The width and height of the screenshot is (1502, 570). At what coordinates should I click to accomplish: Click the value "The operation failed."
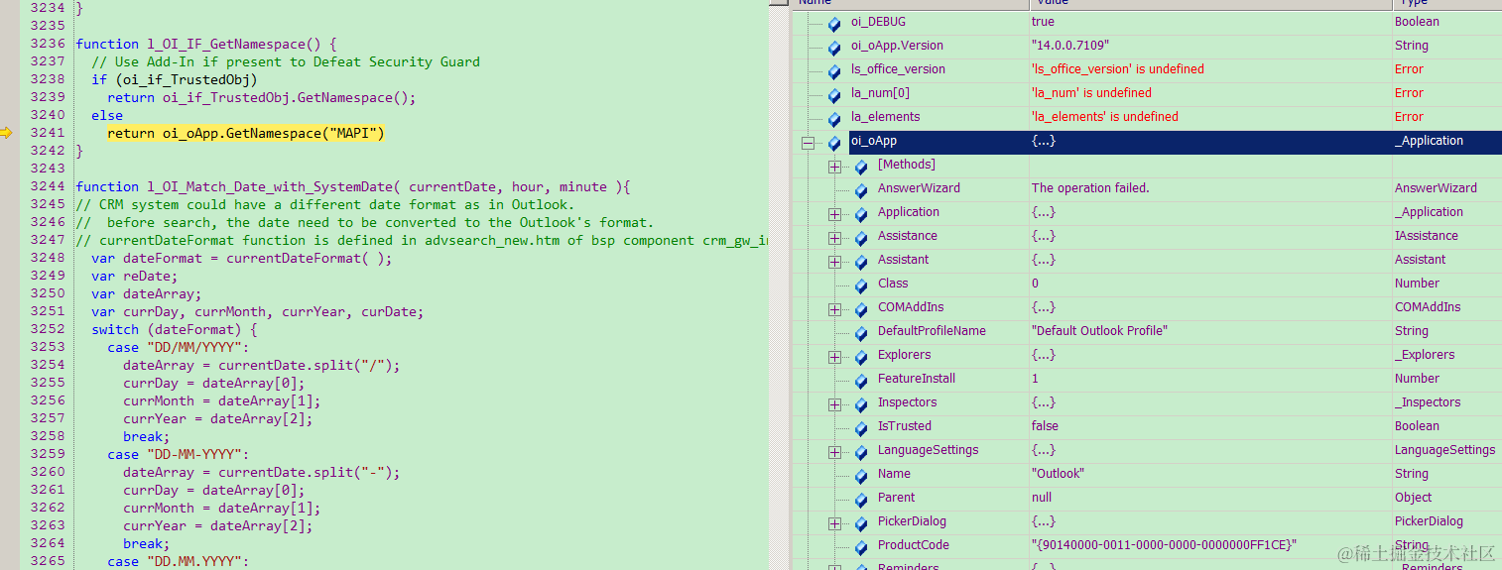tap(1090, 188)
